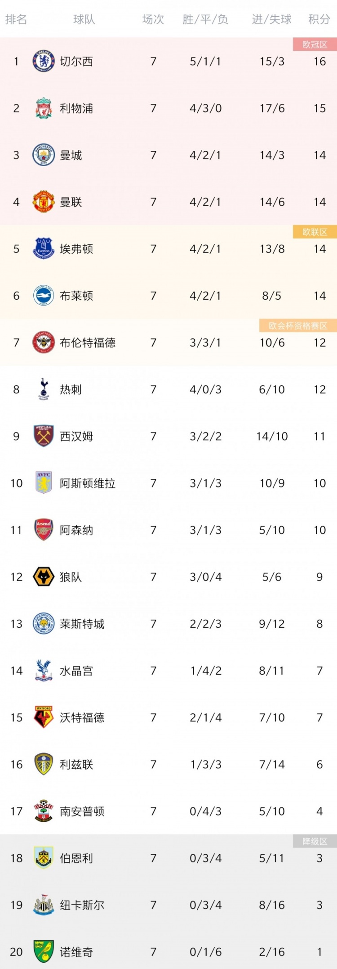Select the Arsenal cannon crest

[x=44, y=530]
